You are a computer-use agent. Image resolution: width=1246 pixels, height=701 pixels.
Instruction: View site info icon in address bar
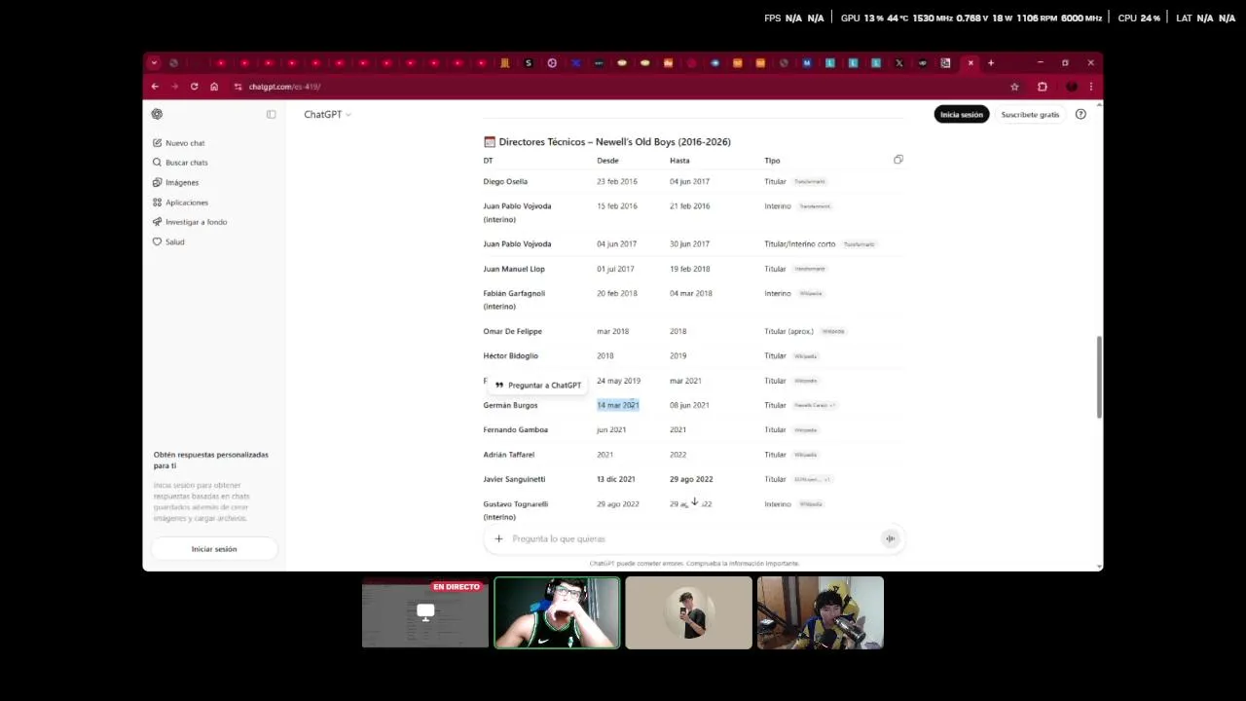tap(238, 87)
